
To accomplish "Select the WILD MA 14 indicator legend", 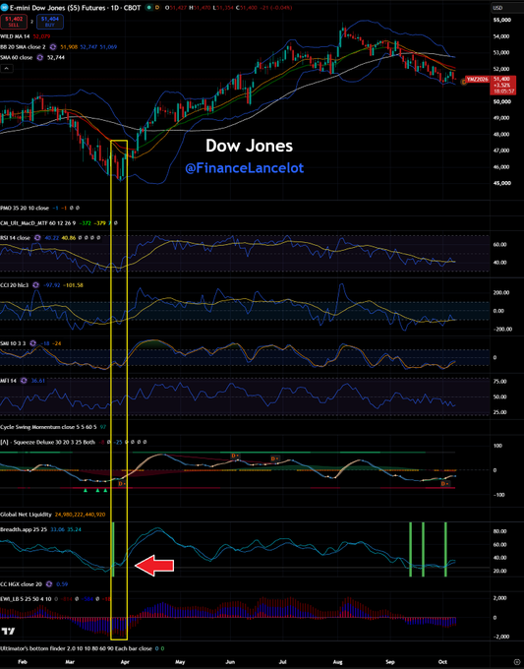I will [x=15, y=36].
